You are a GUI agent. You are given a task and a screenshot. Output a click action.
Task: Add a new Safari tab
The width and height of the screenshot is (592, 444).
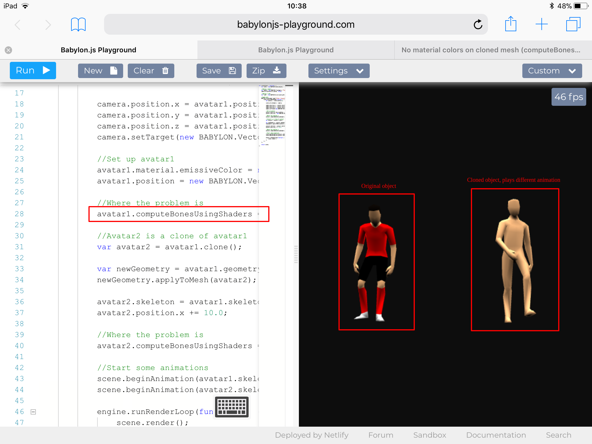tap(541, 24)
